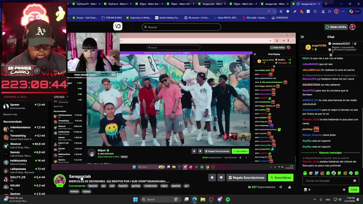Open Starlink Battery bookmark
363x204 pixels.
point(167,18)
